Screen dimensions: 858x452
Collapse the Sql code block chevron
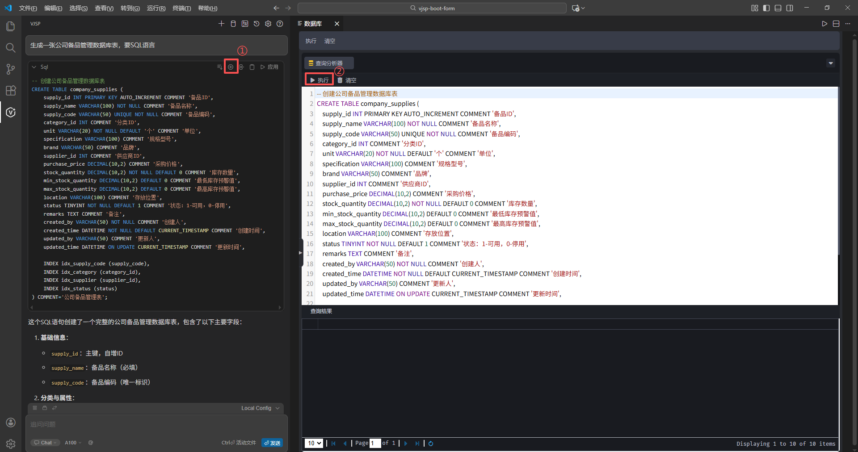(34, 67)
